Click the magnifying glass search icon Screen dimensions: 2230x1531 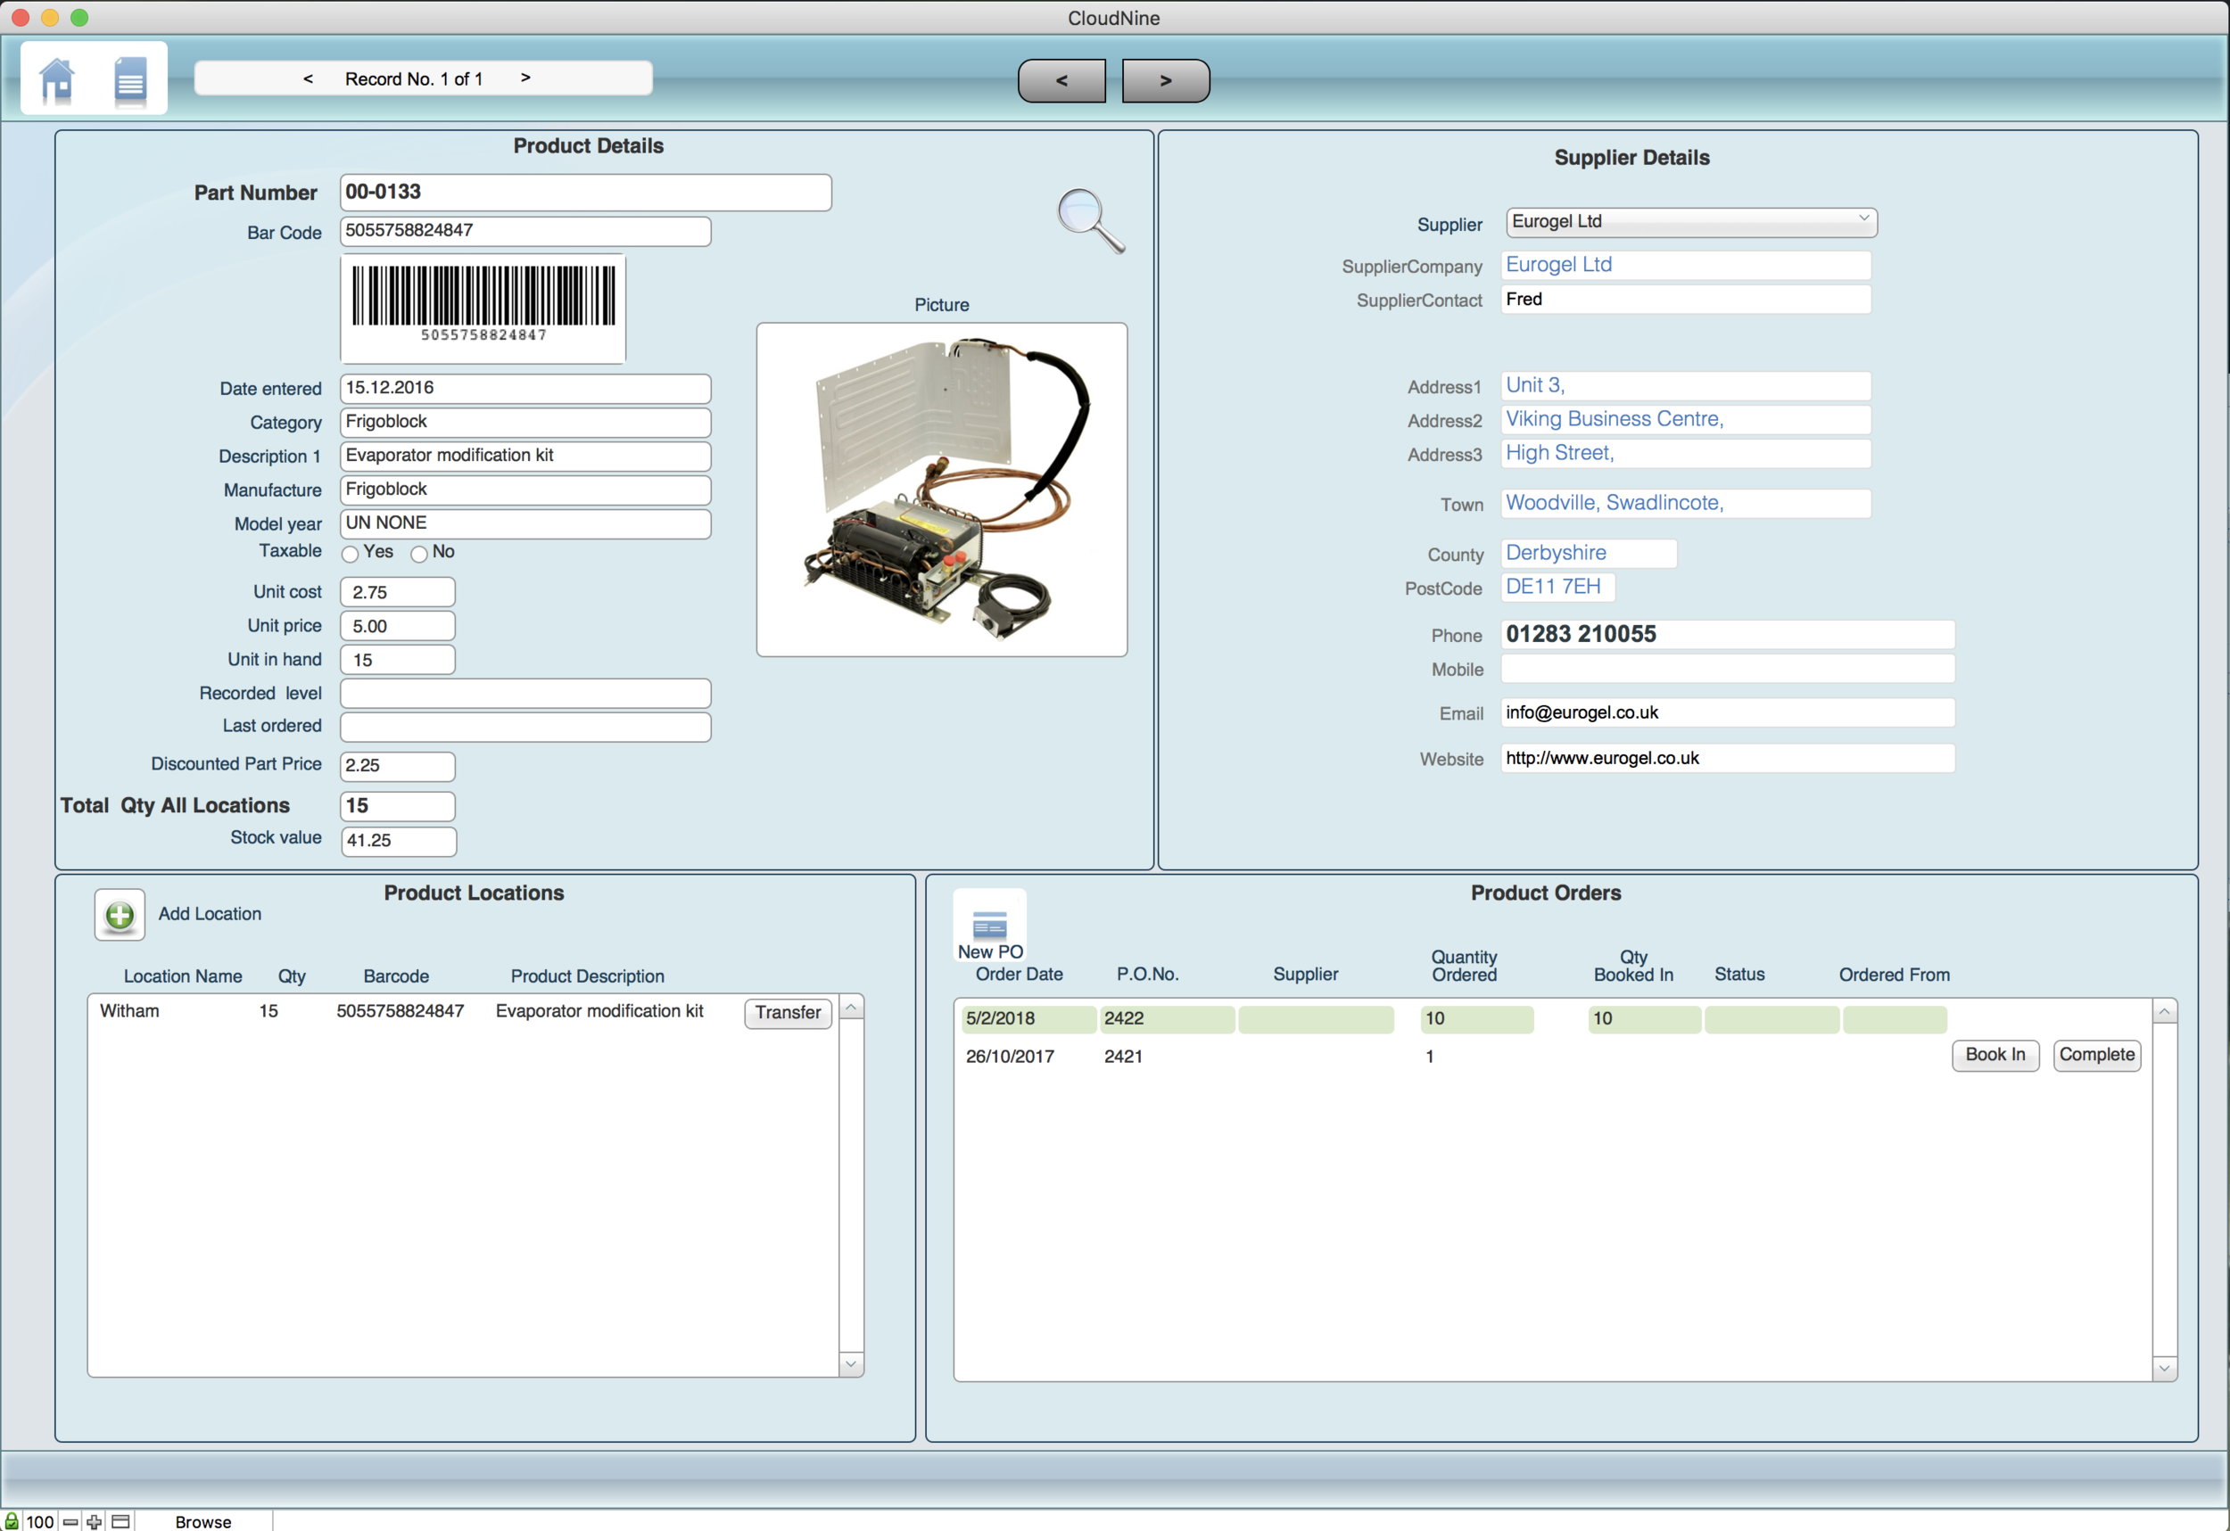click(x=1091, y=220)
